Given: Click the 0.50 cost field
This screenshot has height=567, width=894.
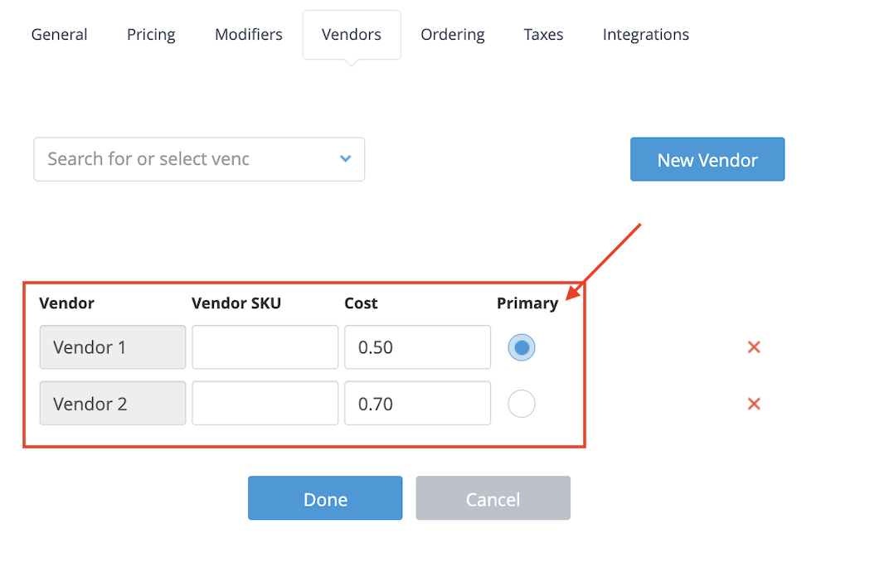Looking at the screenshot, I should click(x=417, y=347).
